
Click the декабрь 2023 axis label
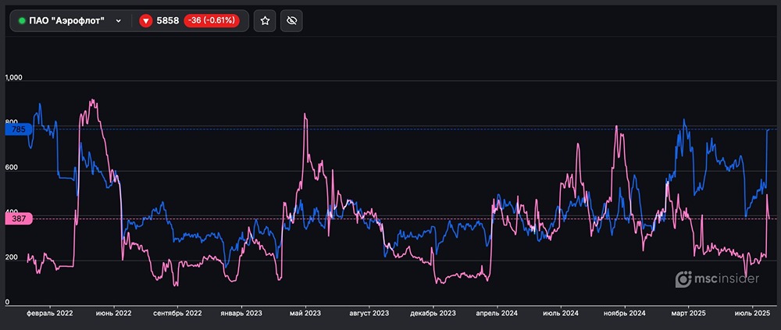tap(432, 313)
